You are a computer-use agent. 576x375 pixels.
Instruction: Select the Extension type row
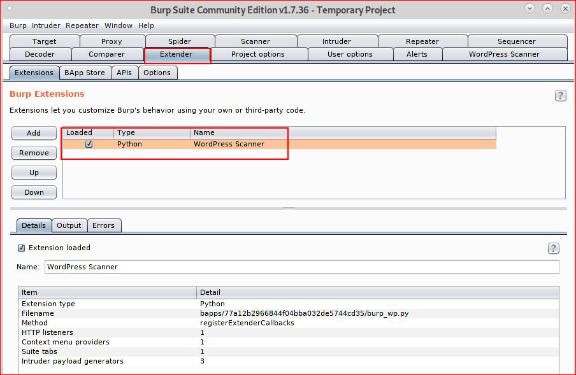click(289, 304)
